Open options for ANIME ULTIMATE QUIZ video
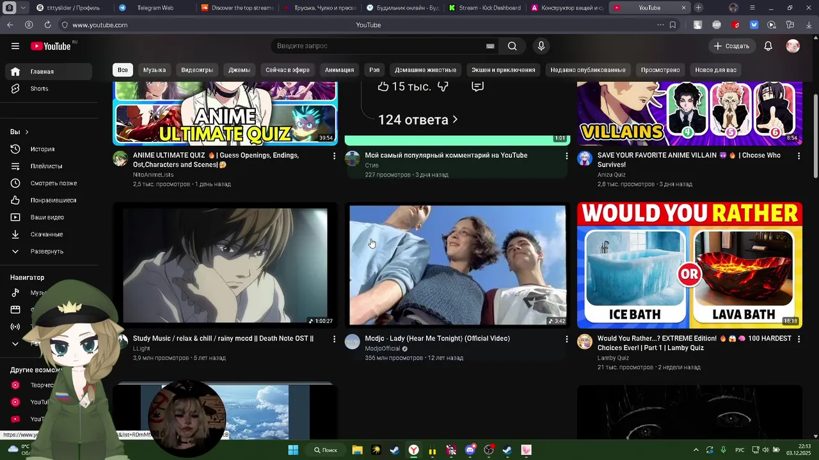Viewport: 819px width, 460px height. (333, 156)
